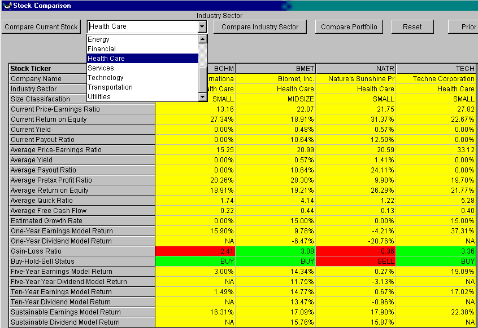Click Five-Year Earnings Model Return label
478x328 pixels.
82,272
